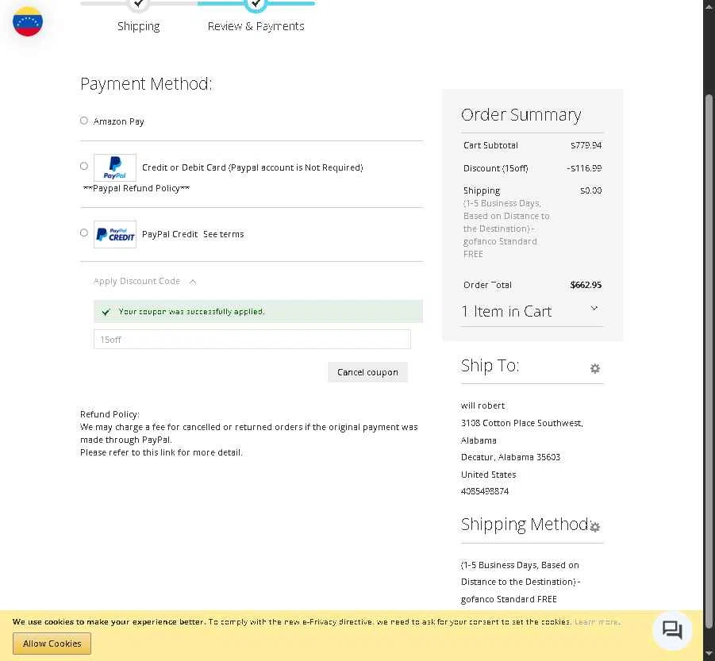715x661 pixels.
Task: Select the Amazon Pay radio button
Action: coord(84,121)
